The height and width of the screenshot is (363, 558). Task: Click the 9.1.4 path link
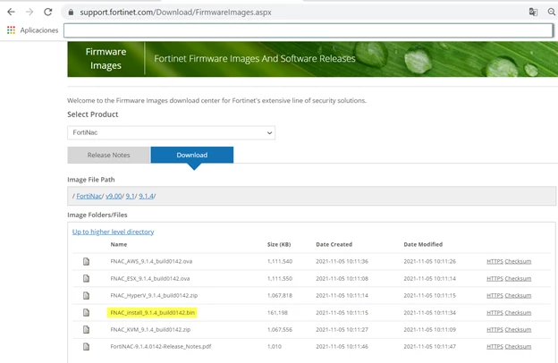click(x=146, y=196)
